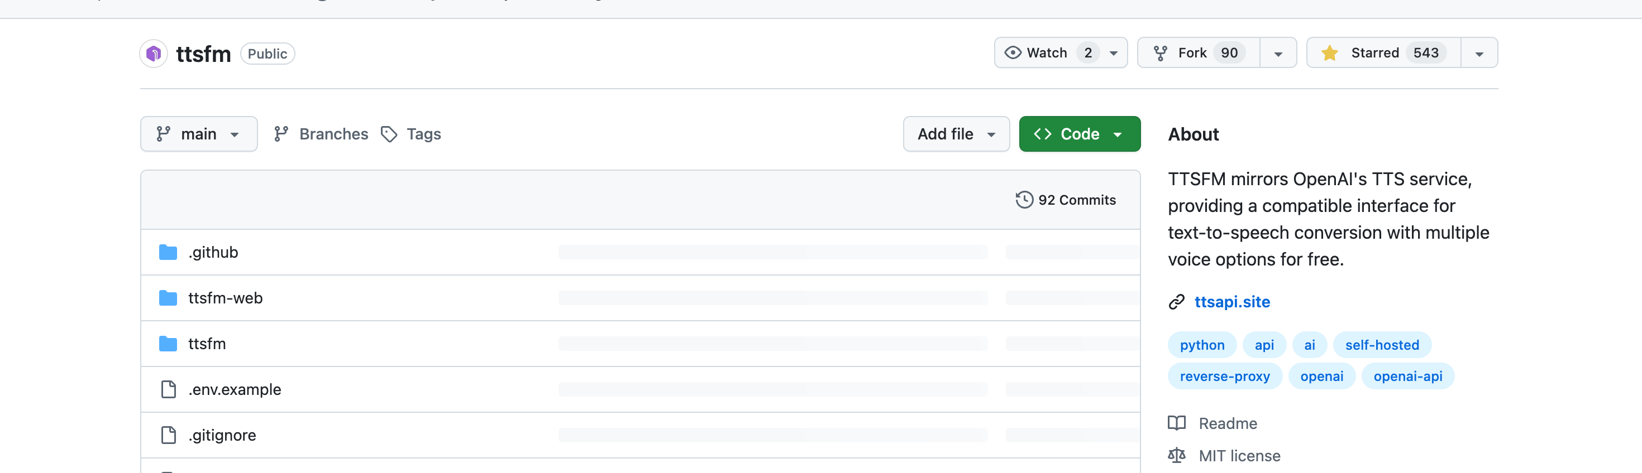Viewport: 1642px width, 473px height.
Task: Open the commit history clock icon
Action: pyautogui.click(x=1024, y=200)
